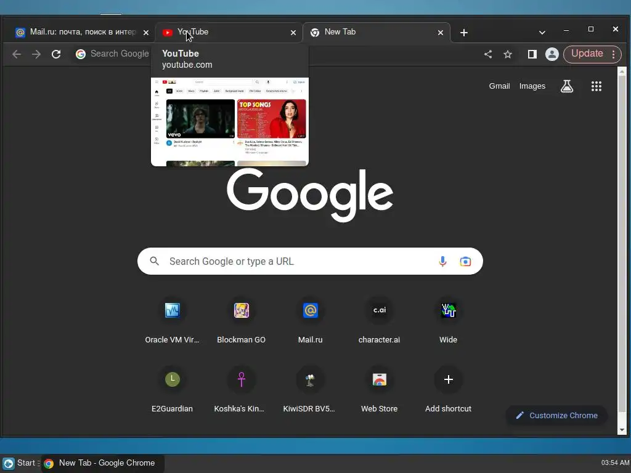This screenshot has width=631, height=473.
Task: Select New Tab - Google Chrome taskbar item
Action: click(x=103, y=463)
